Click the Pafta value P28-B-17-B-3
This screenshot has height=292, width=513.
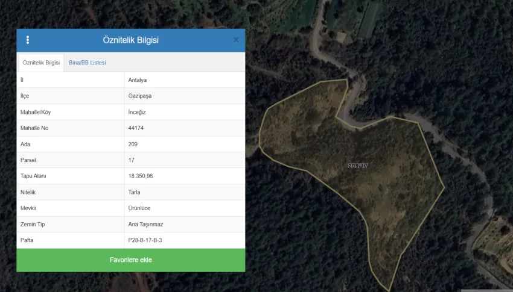(x=145, y=240)
